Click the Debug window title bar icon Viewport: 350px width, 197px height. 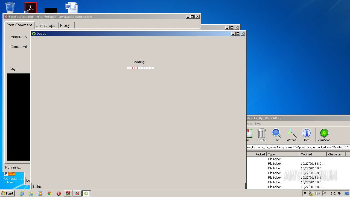[x=34, y=34]
